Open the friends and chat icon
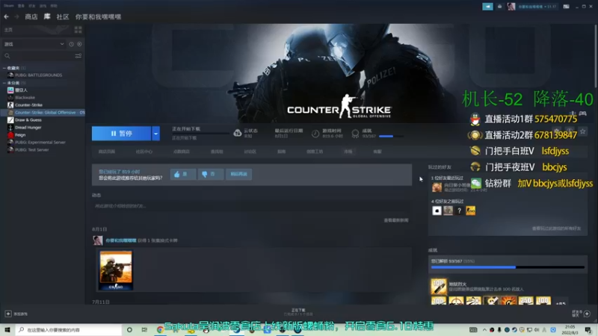Image resolution: width=598 pixels, height=336 pixels. [x=587, y=314]
